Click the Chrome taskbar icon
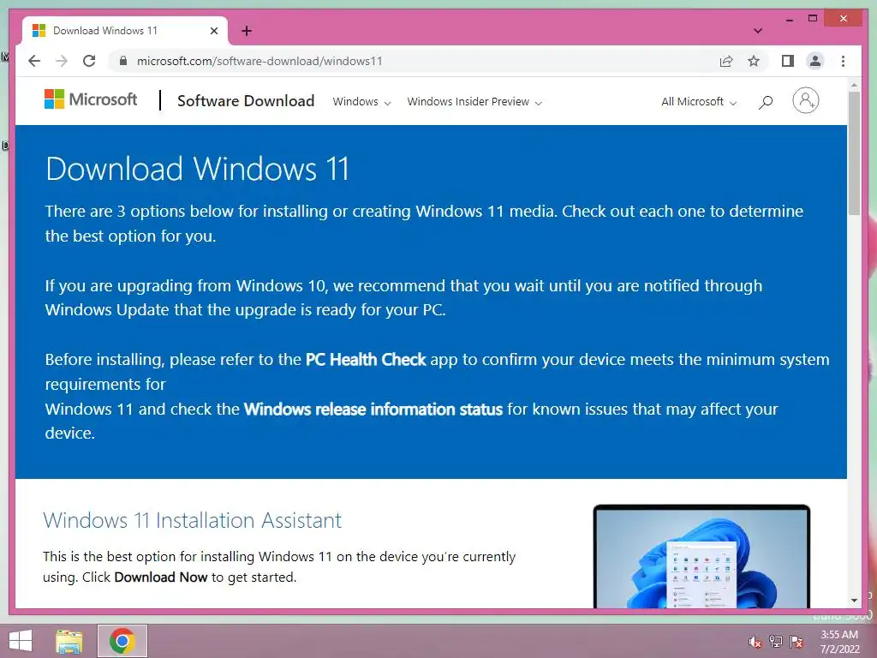The image size is (877, 658). 122,641
